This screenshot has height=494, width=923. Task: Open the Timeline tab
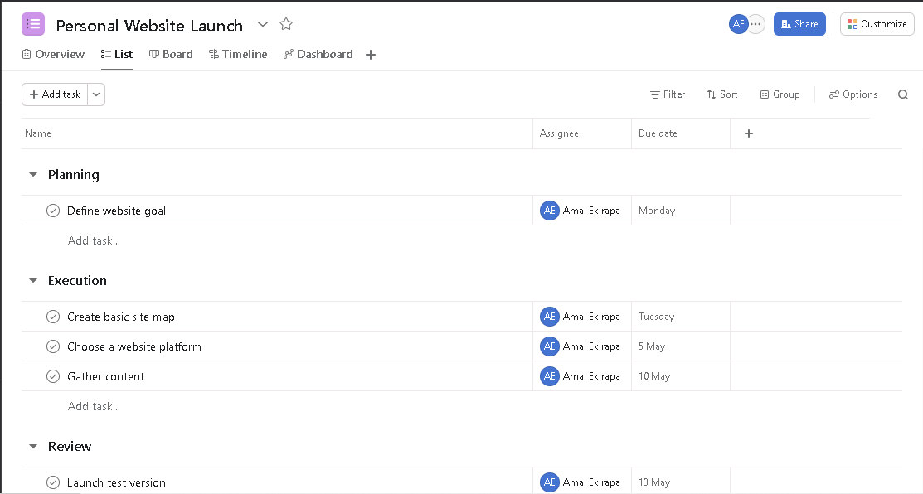(238, 54)
